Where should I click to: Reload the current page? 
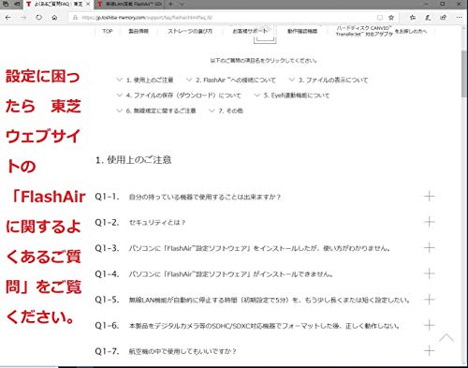point(38,18)
